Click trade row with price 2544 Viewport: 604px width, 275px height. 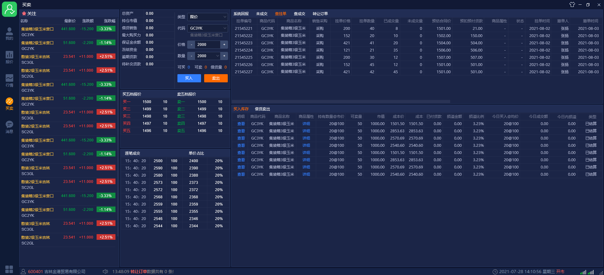coord(175,226)
